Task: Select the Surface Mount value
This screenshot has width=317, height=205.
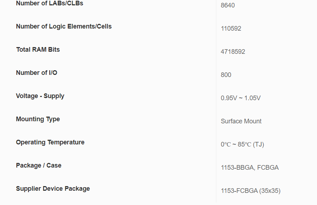Action: pos(241,121)
